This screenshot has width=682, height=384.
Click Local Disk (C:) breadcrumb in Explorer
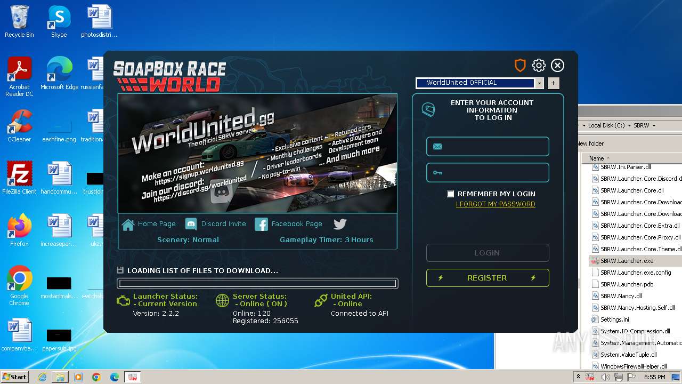pos(606,126)
